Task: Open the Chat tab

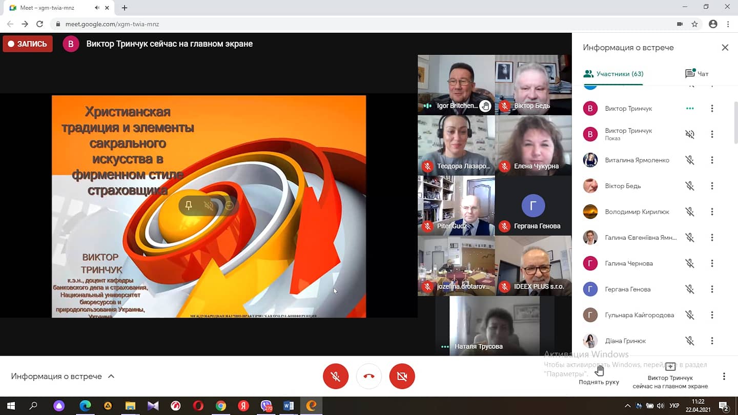Action: [696, 74]
